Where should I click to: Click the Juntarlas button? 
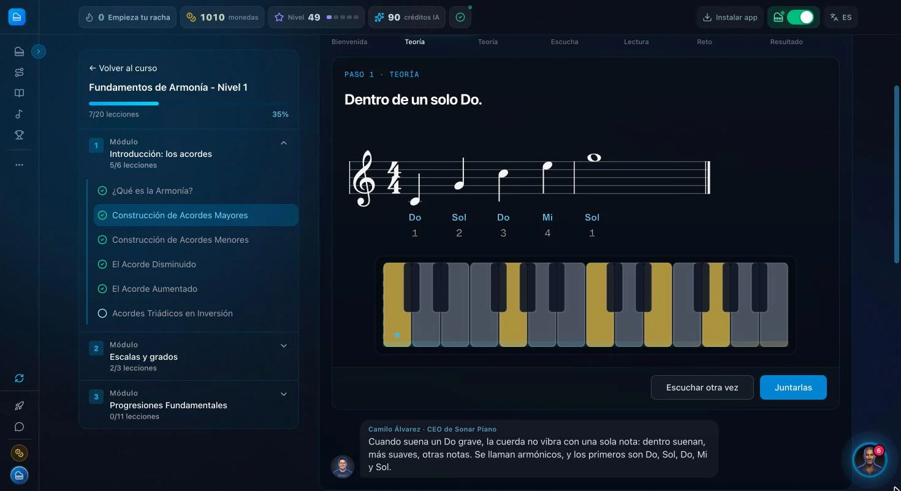pyautogui.click(x=793, y=387)
